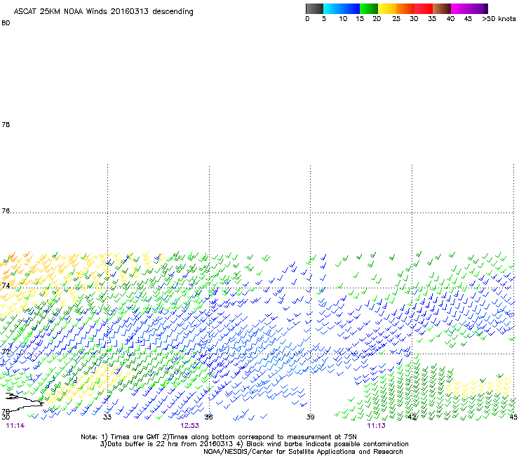Click the latitude label '78' on the left axis
The height and width of the screenshot is (456, 519).
pyautogui.click(x=6, y=124)
